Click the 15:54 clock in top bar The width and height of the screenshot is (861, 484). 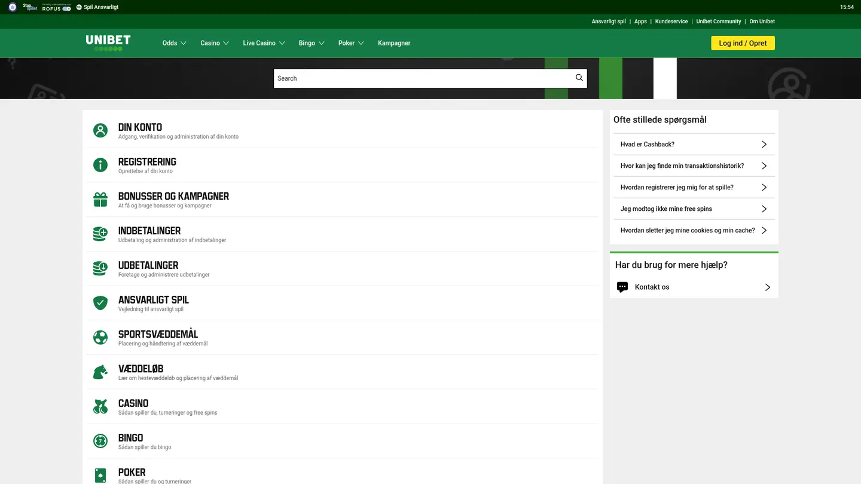(847, 7)
